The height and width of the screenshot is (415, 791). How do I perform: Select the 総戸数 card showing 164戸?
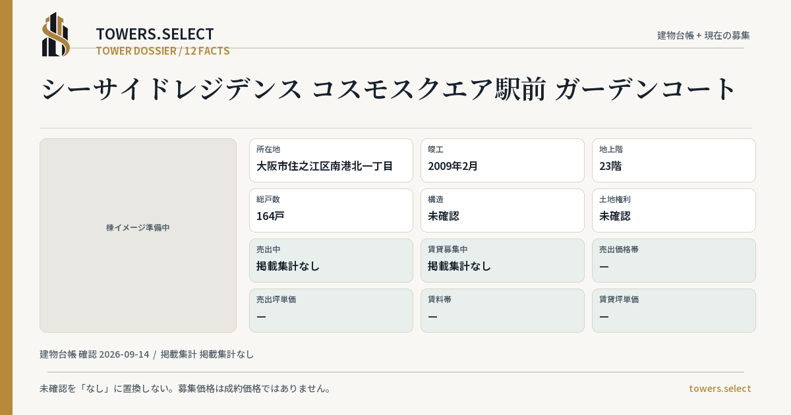pos(331,210)
